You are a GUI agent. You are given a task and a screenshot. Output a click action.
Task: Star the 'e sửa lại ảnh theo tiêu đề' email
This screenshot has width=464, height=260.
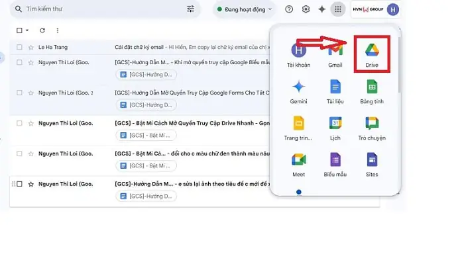click(30, 184)
